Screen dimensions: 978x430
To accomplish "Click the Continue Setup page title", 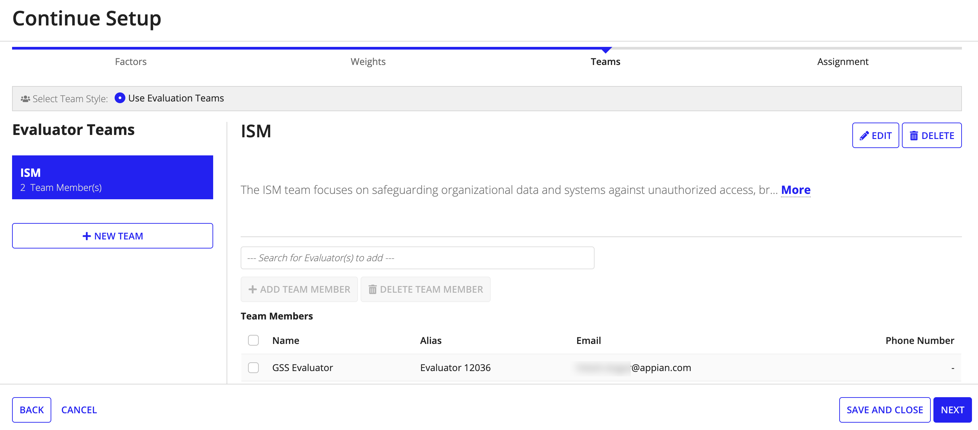I will (x=86, y=18).
